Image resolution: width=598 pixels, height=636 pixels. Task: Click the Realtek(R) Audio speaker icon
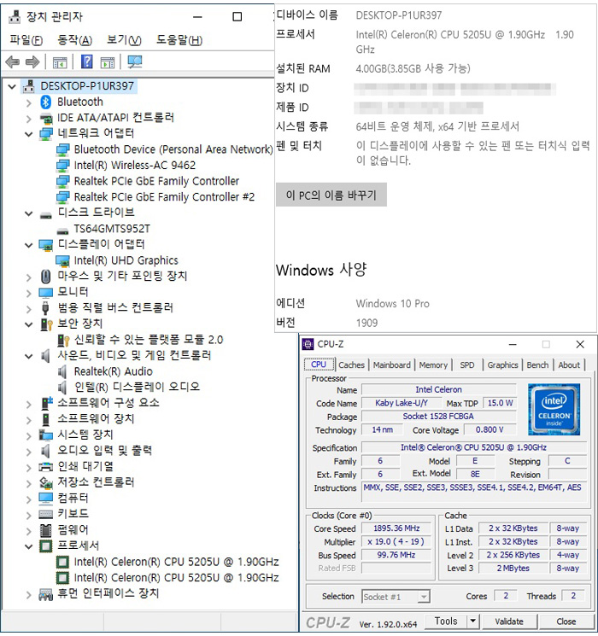[62, 371]
